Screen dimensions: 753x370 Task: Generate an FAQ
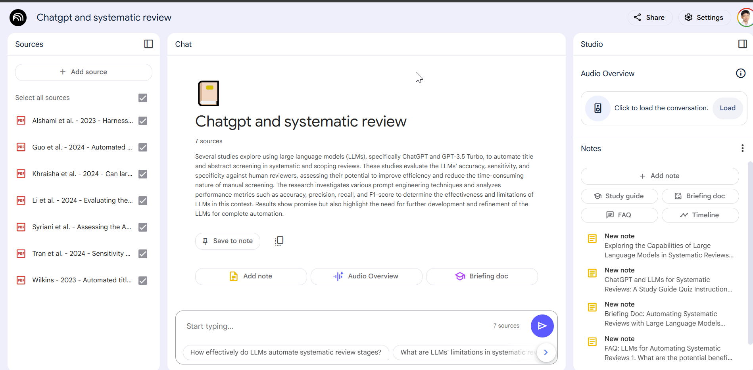click(619, 215)
